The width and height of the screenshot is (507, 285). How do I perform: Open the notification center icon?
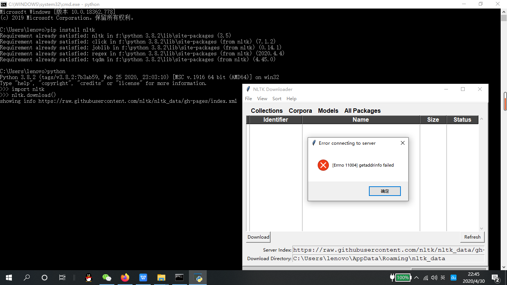pyautogui.click(x=495, y=278)
